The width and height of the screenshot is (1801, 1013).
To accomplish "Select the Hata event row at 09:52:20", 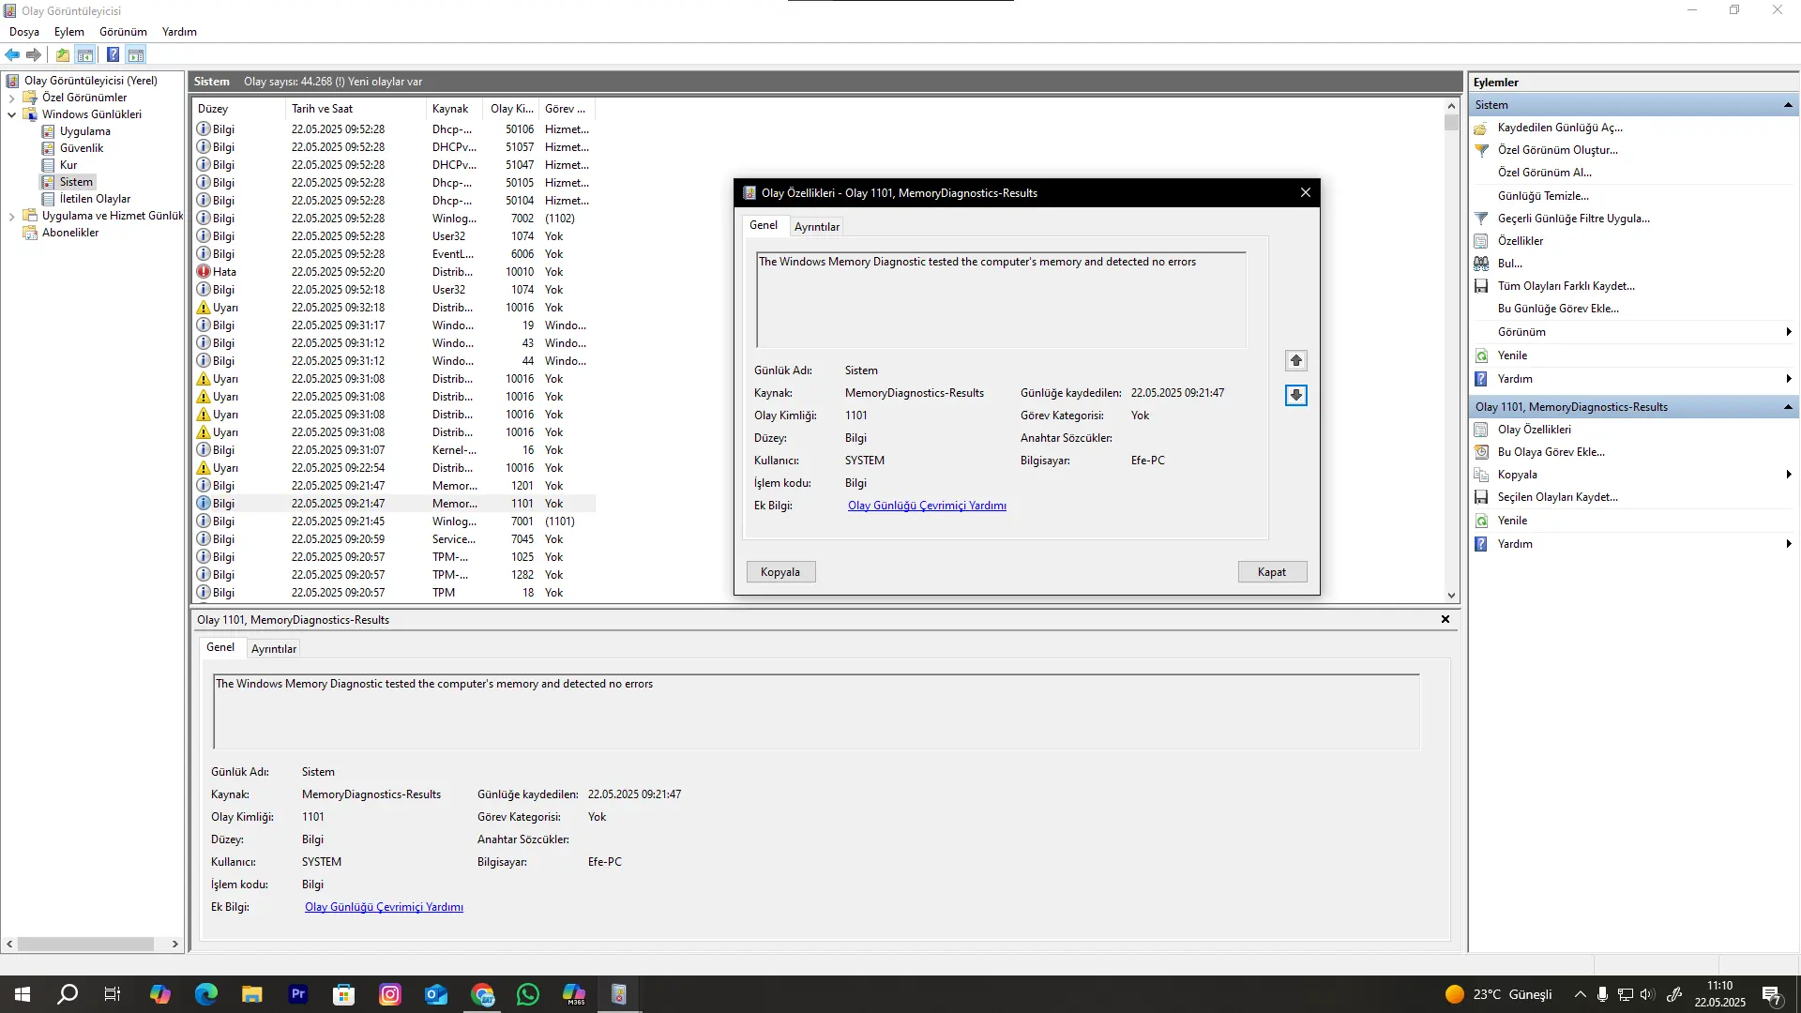I will coord(394,272).
